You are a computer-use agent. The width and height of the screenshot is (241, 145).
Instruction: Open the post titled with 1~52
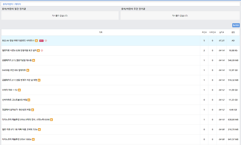[10, 90]
